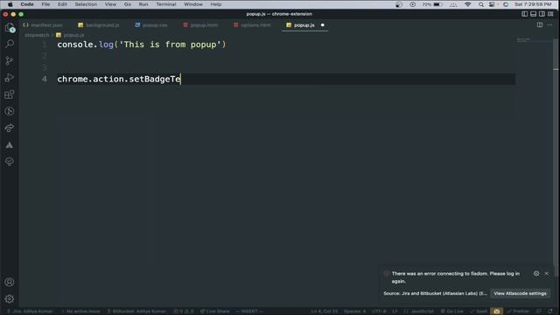Viewport: 560px width, 315px height.
Task: Open the Explorer view in activity bar
Action: [10, 27]
